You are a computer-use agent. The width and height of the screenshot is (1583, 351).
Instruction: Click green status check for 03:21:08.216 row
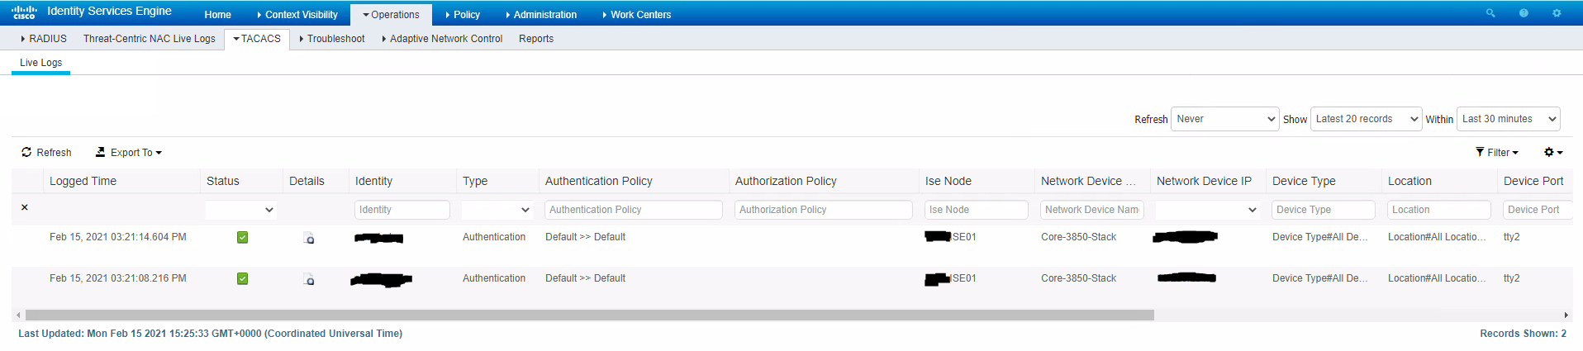pos(242,278)
